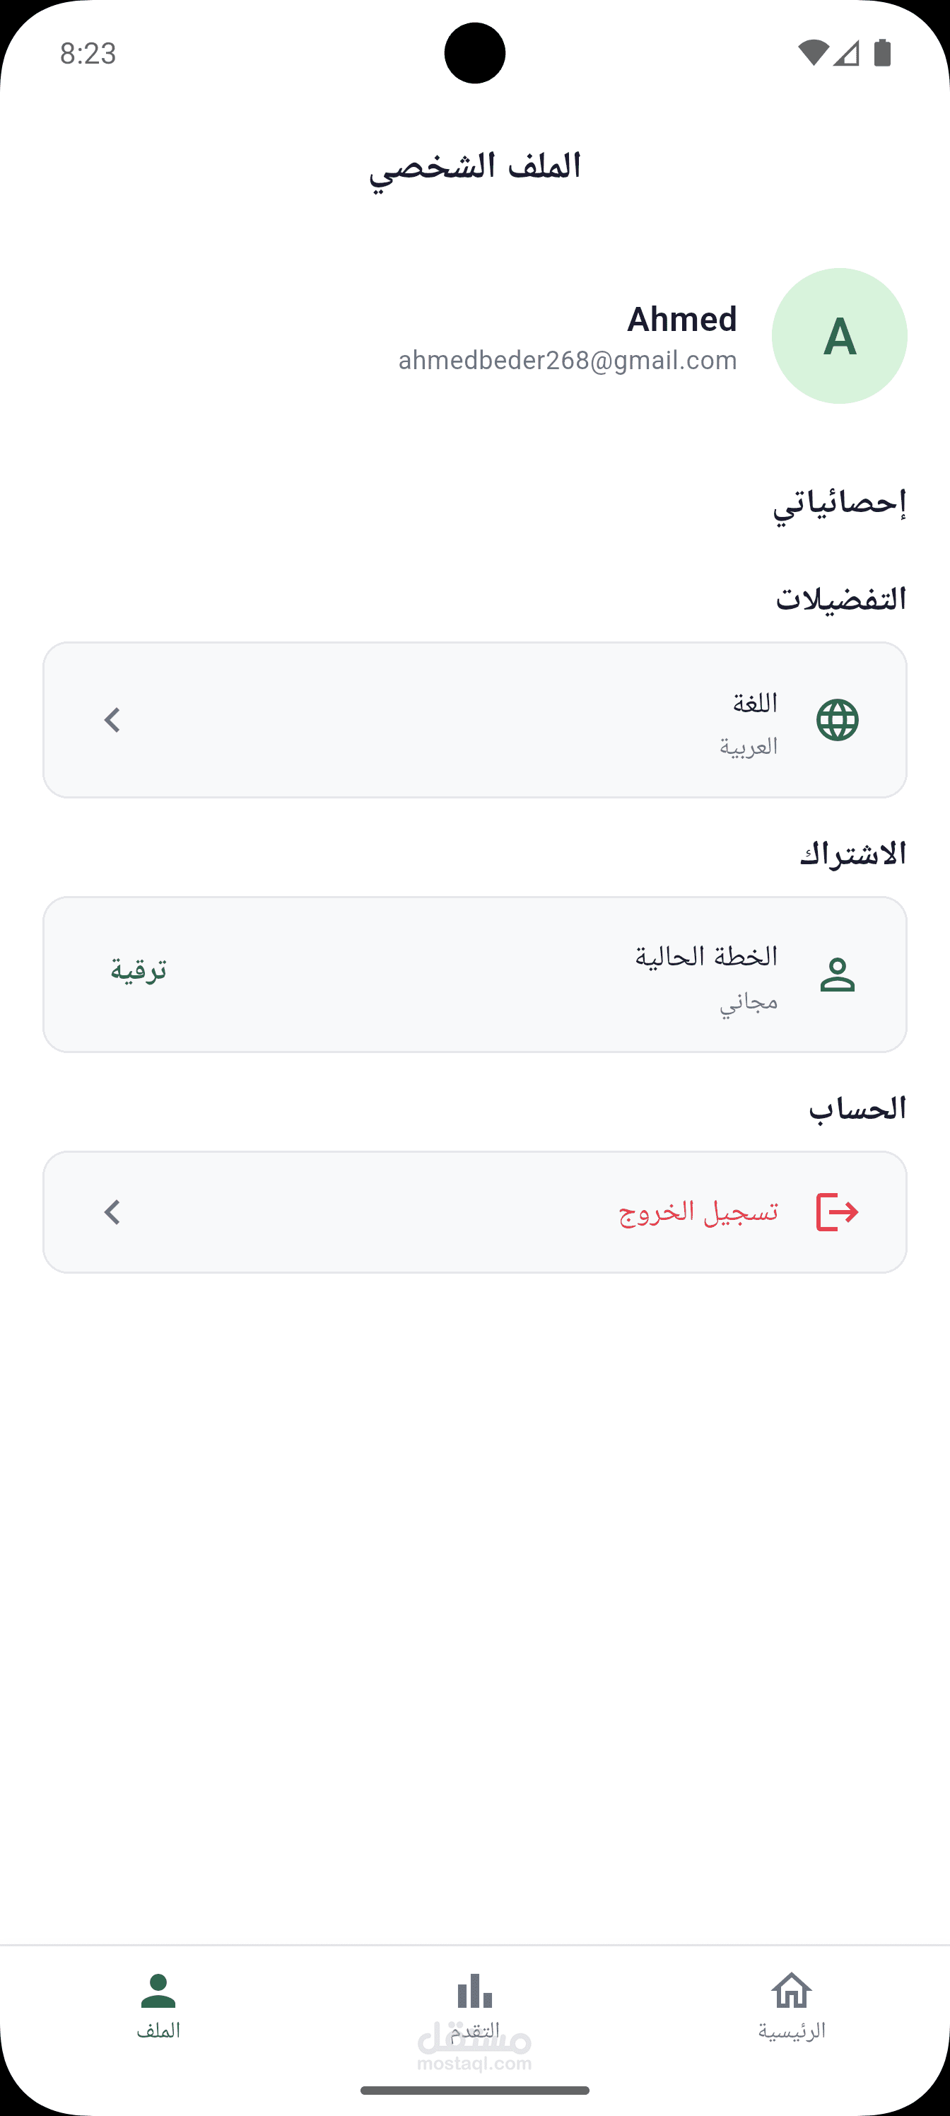Viewport: 950px width, 2116px height.
Task: Tap the globe language icon
Action: click(x=838, y=721)
